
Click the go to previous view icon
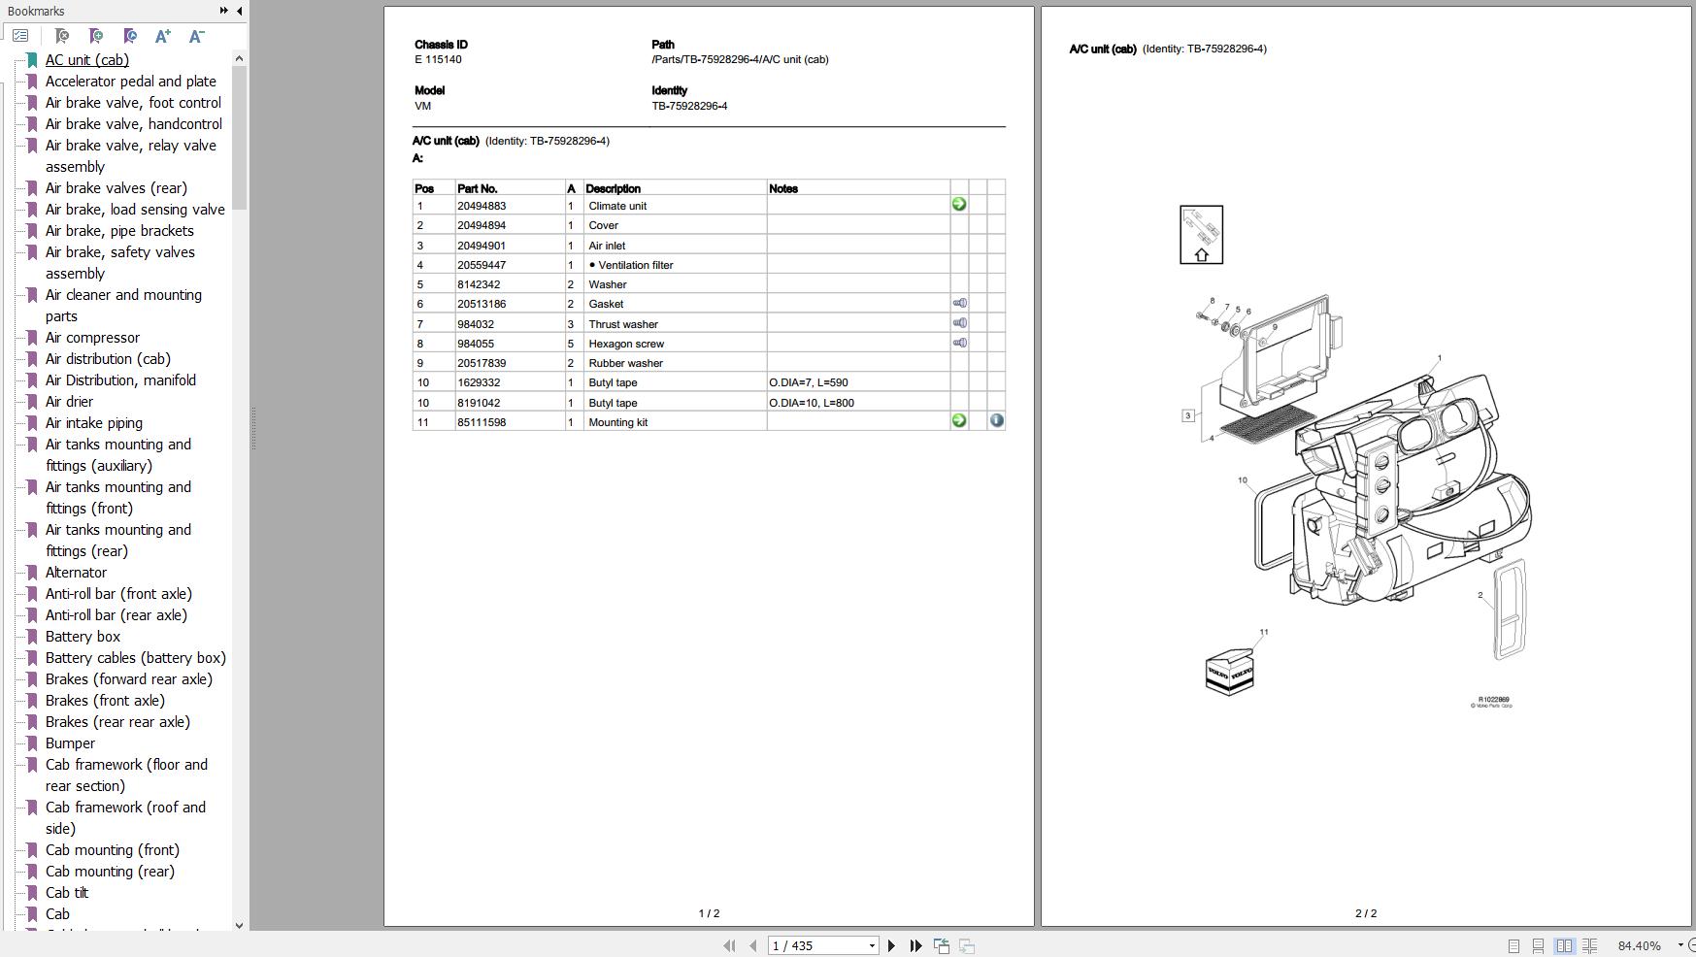(x=942, y=945)
